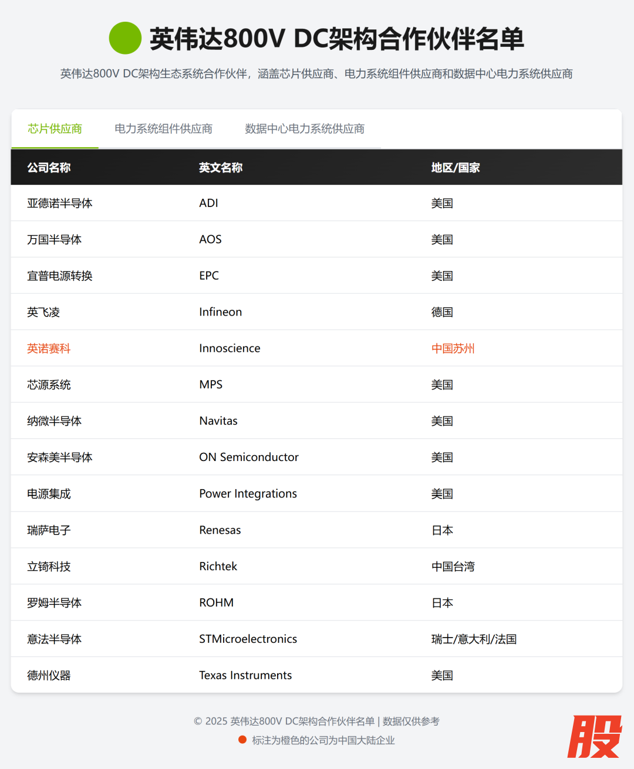The height and width of the screenshot is (769, 634).
Task: Click the red stock character watermark icon
Action: coord(594,737)
